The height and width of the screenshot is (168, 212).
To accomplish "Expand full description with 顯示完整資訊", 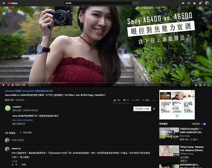I will point(19,124).
